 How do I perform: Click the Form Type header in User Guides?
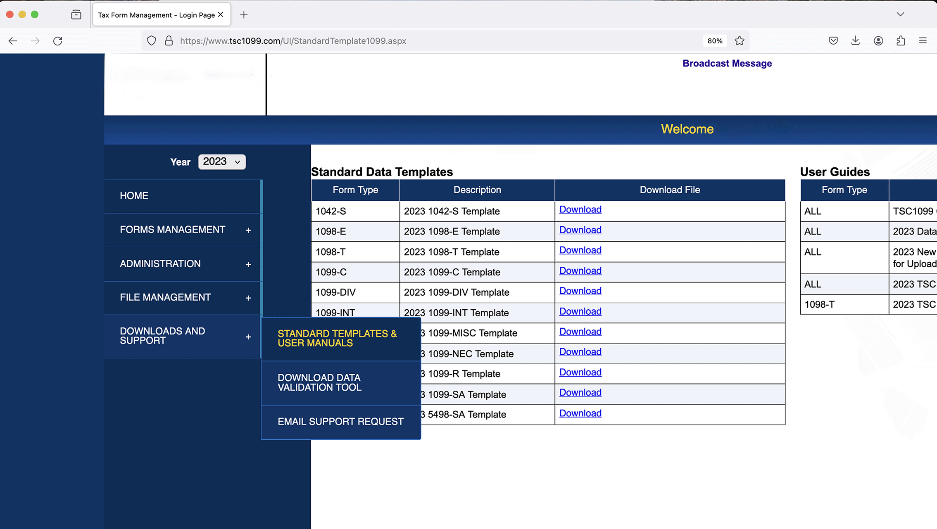(844, 190)
